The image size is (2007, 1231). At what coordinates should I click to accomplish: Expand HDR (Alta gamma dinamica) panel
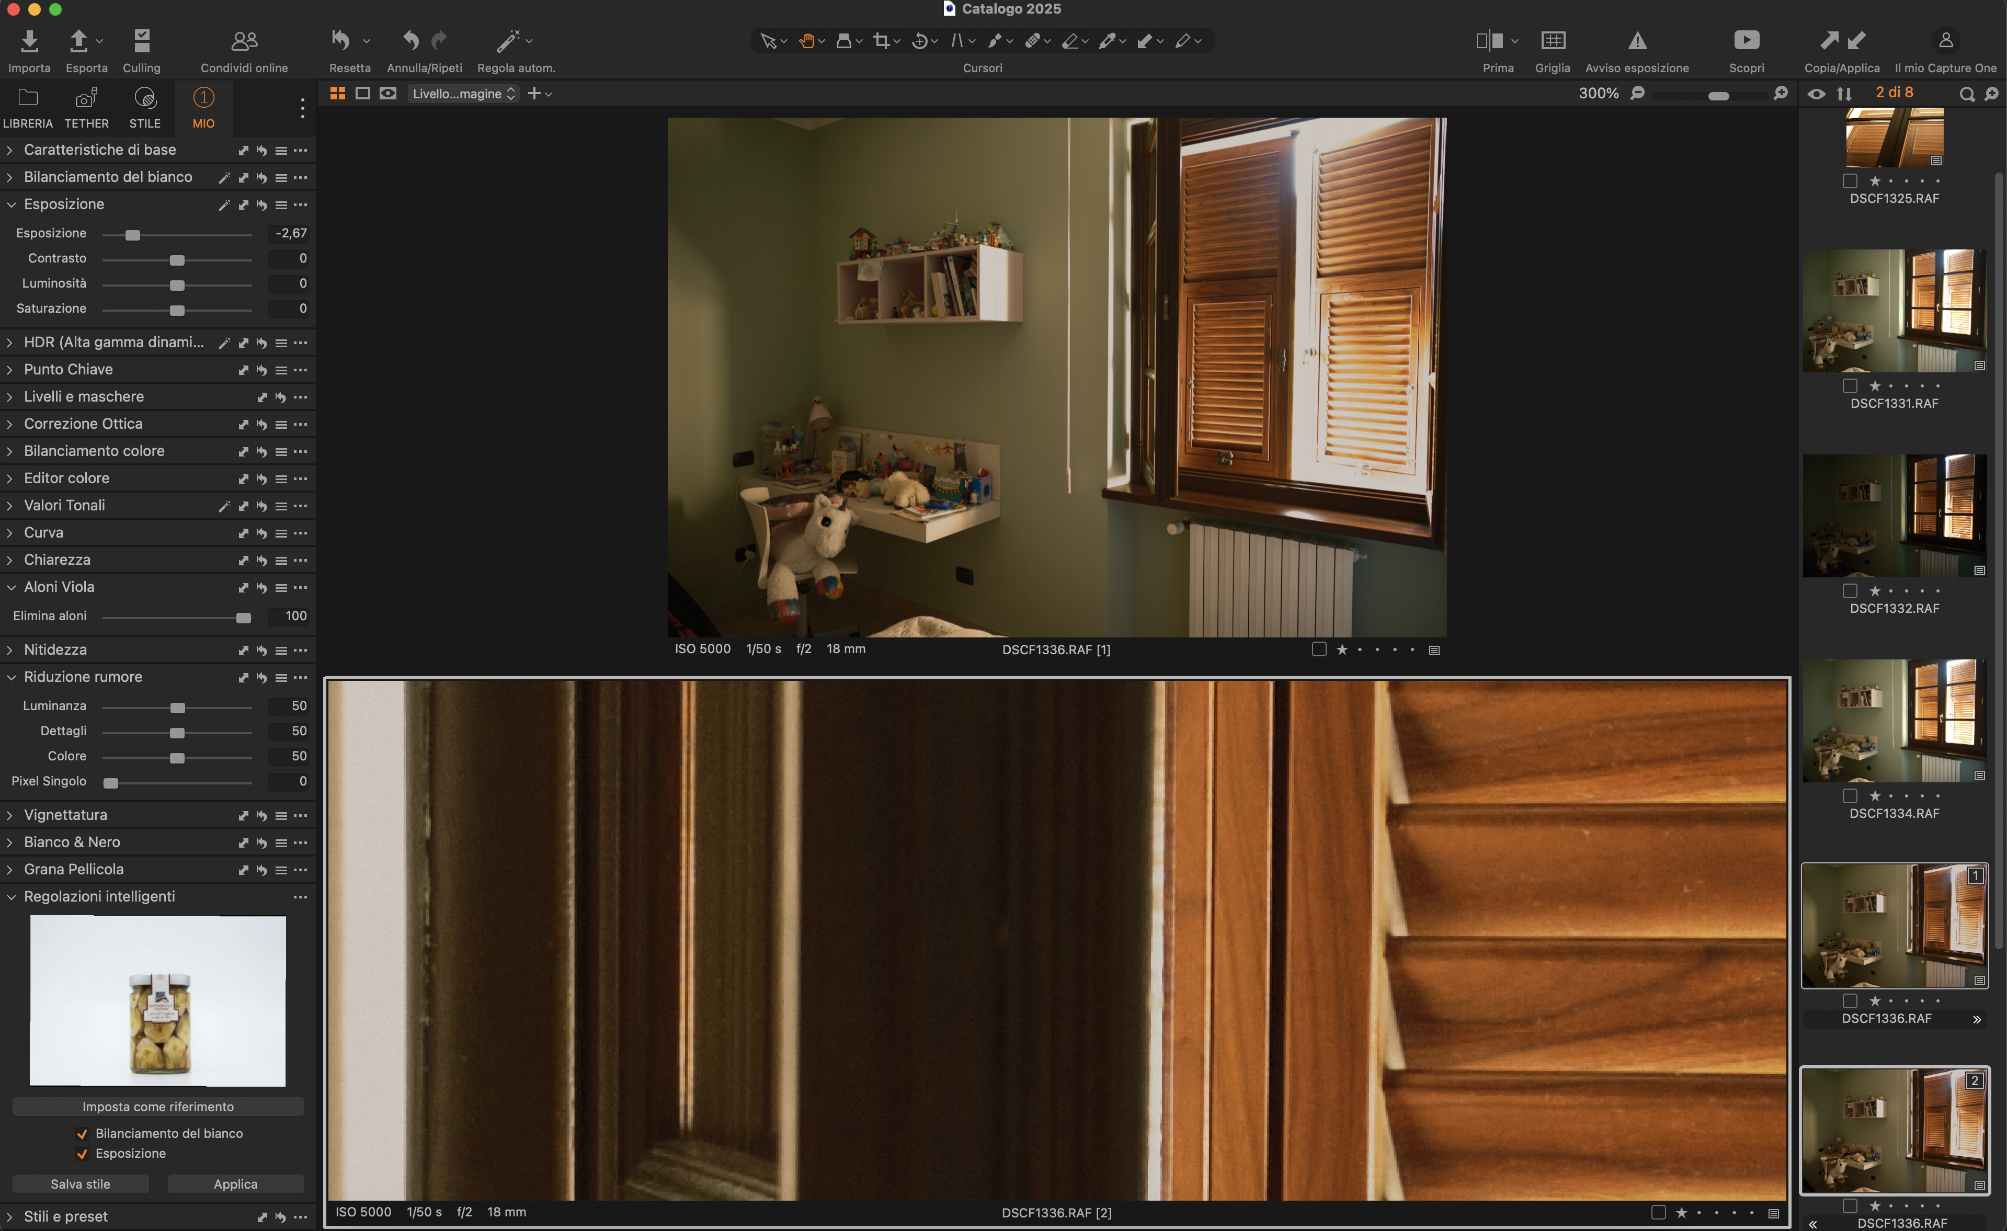point(10,343)
